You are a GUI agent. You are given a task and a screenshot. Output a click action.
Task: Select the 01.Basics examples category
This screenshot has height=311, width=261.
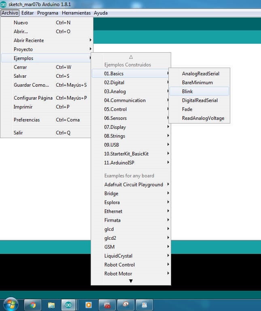pyautogui.click(x=131, y=74)
